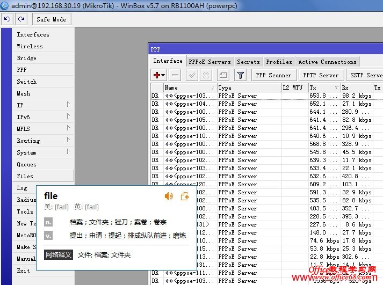This screenshot has width=383, height=285.
Task: Click the Remove minus icon
Action: 175,75
